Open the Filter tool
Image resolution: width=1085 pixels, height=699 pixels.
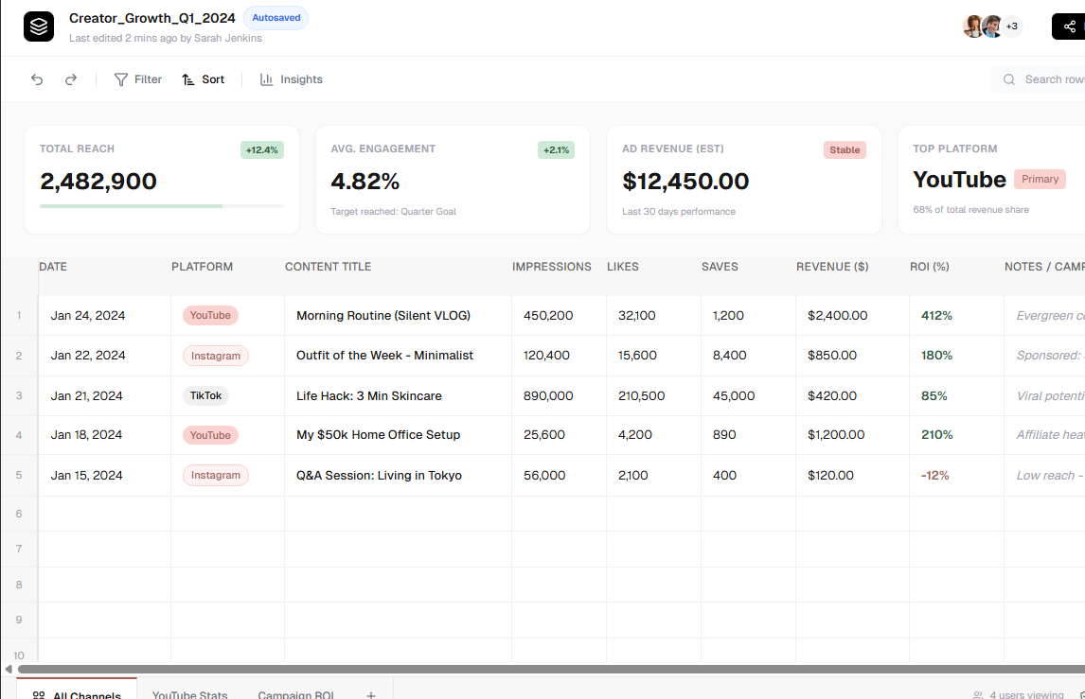138,79
